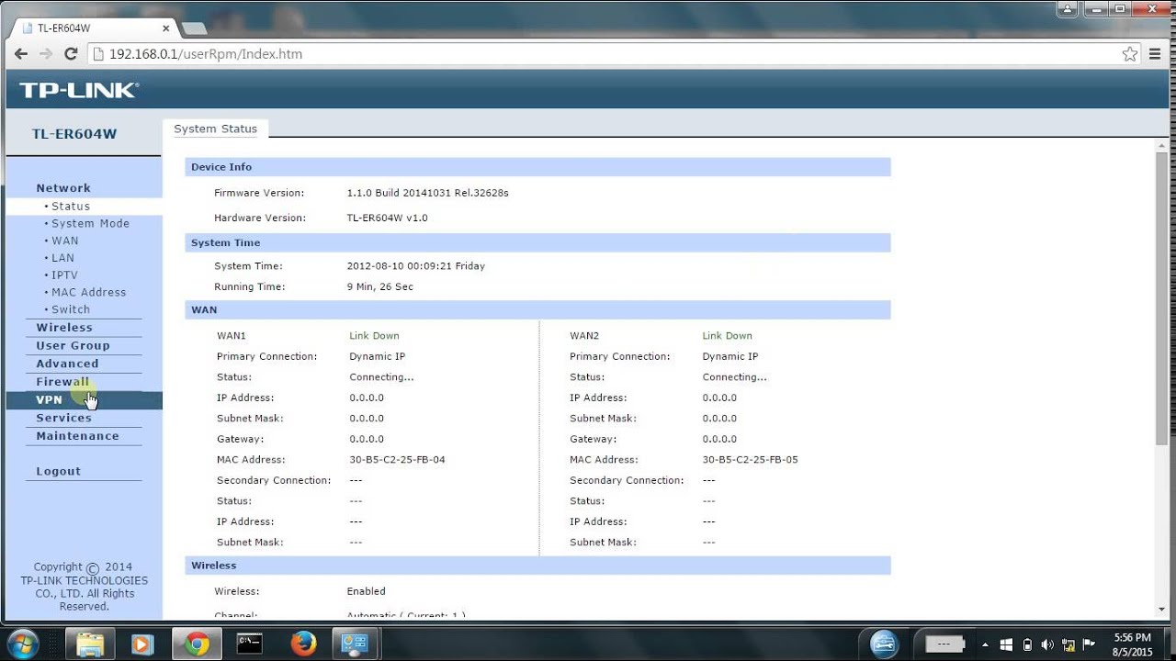Open a new browser tab
The height and width of the screenshot is (661, 1176).
(194, 28)
